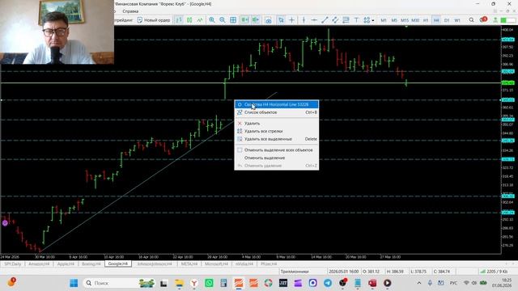Image resolution: width=518 pixels, height=291 pixels.
Task: Open File Explorer from the taskbar
Action: coord(179,283)
